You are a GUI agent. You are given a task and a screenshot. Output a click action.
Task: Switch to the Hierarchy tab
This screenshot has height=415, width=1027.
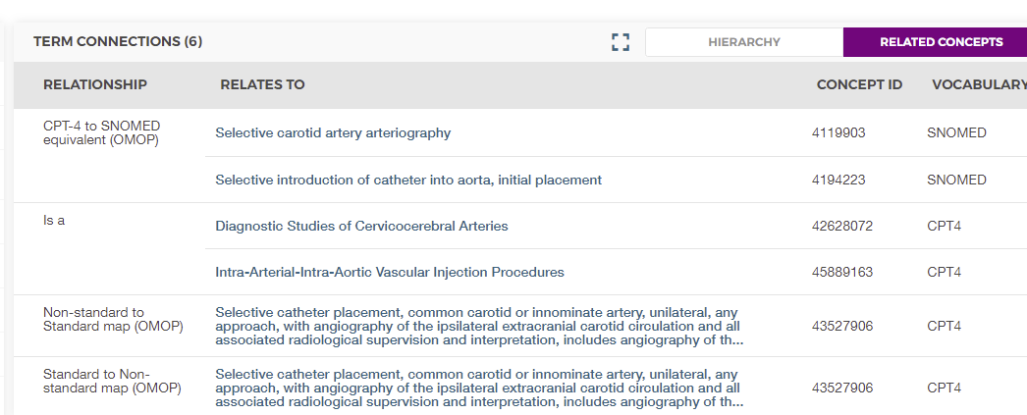(743, 42)
